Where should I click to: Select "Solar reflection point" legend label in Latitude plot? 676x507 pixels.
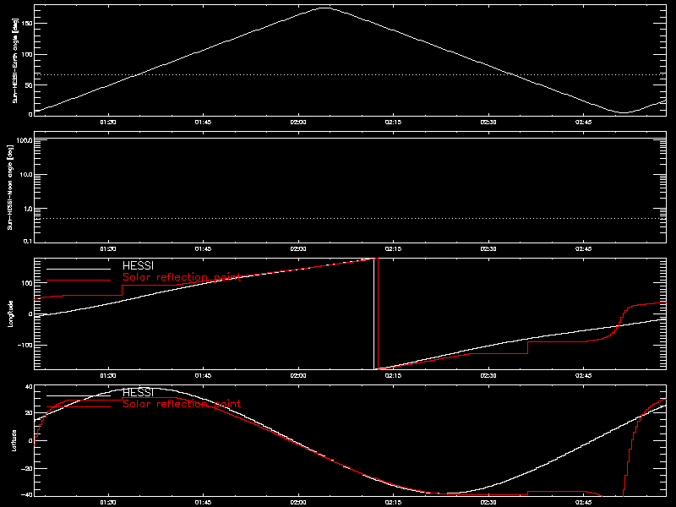[182, 404]
